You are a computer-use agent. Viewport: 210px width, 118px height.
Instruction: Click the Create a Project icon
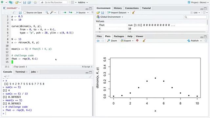(11, 2)
